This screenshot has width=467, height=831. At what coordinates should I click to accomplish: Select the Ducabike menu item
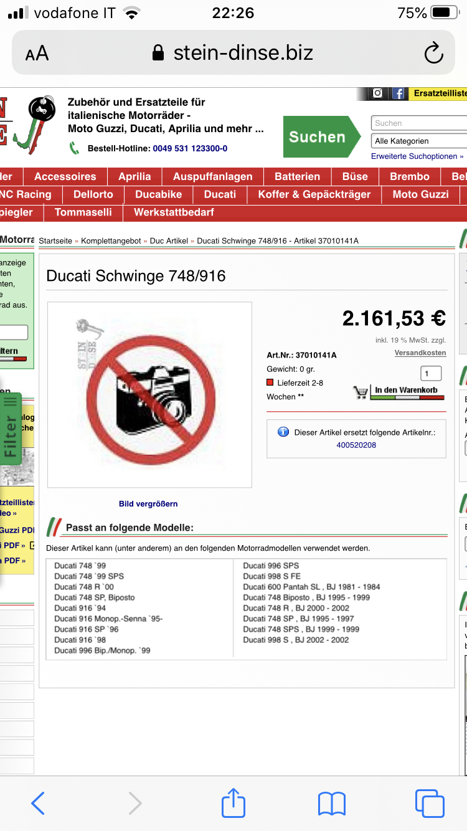159,194
